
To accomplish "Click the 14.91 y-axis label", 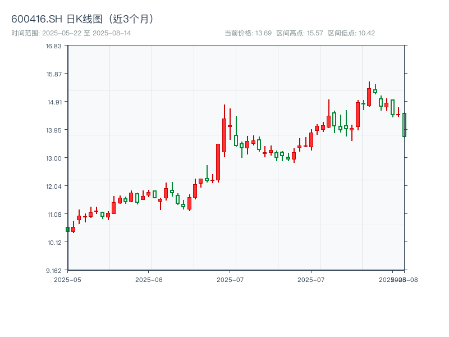I will pyautogui.click(x=54, y=102).
